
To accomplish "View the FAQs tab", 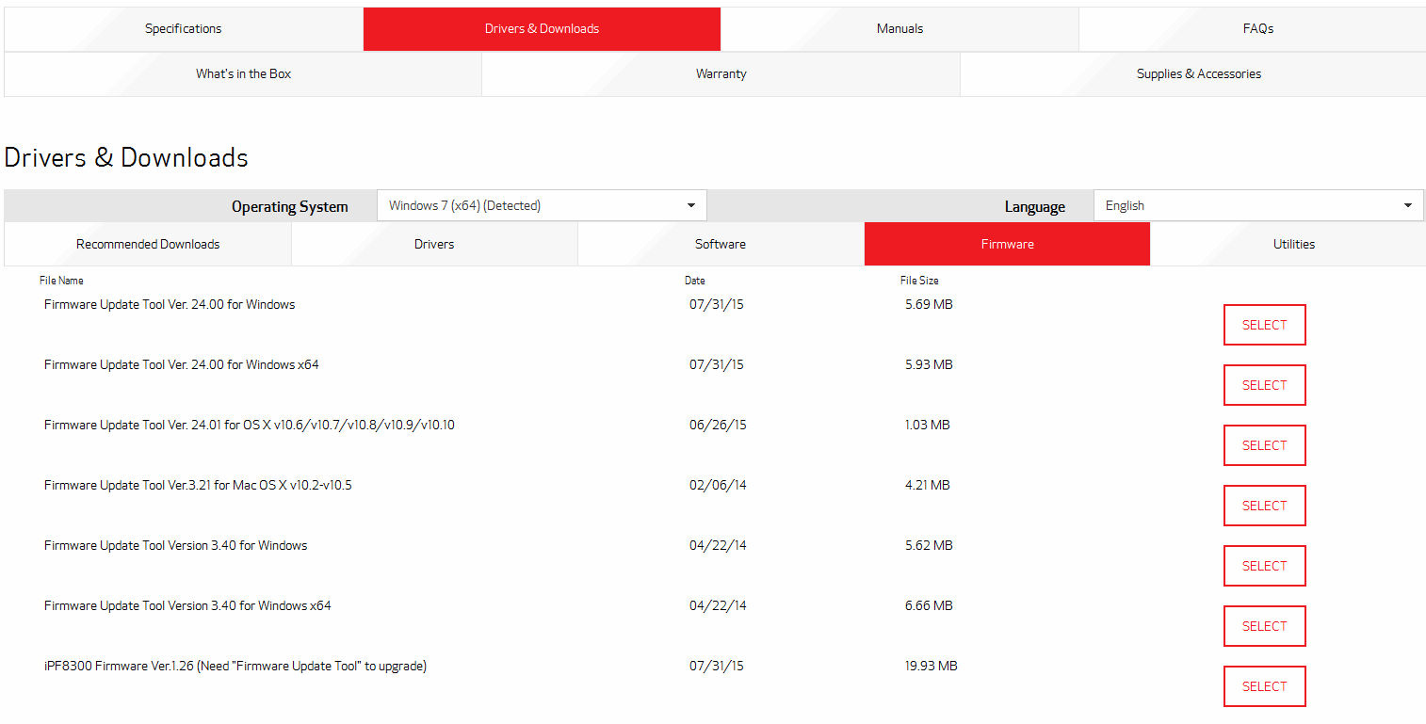I will tap(1256, 28).
